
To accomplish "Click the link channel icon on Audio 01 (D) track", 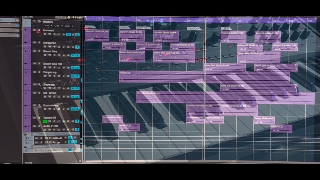I will pos(59,129).
